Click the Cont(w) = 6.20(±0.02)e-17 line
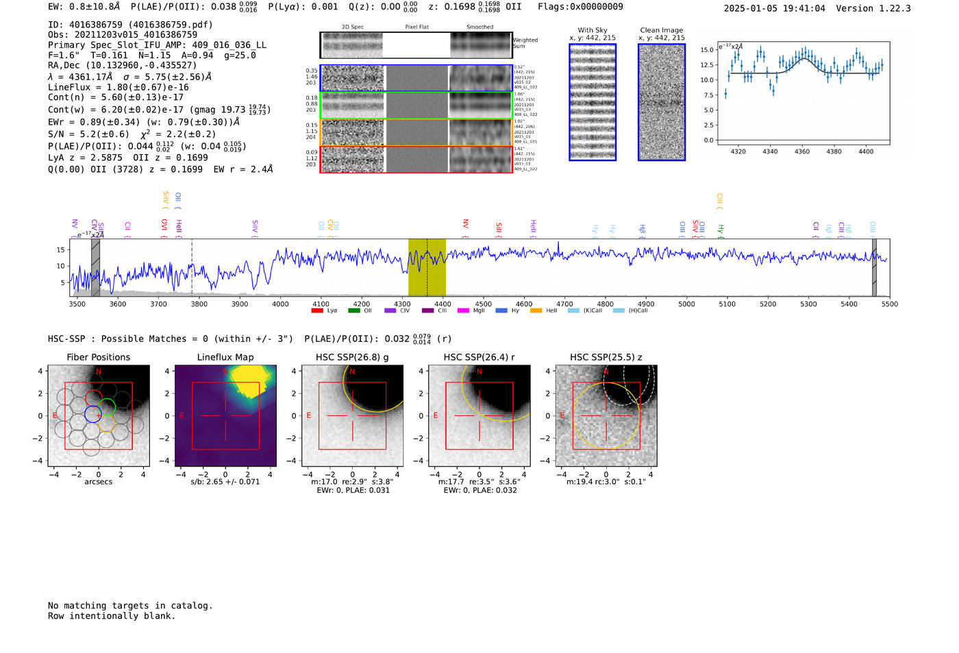Image resolution: width=959 pixels, height=653 pixels. click(x=160, y=110)
